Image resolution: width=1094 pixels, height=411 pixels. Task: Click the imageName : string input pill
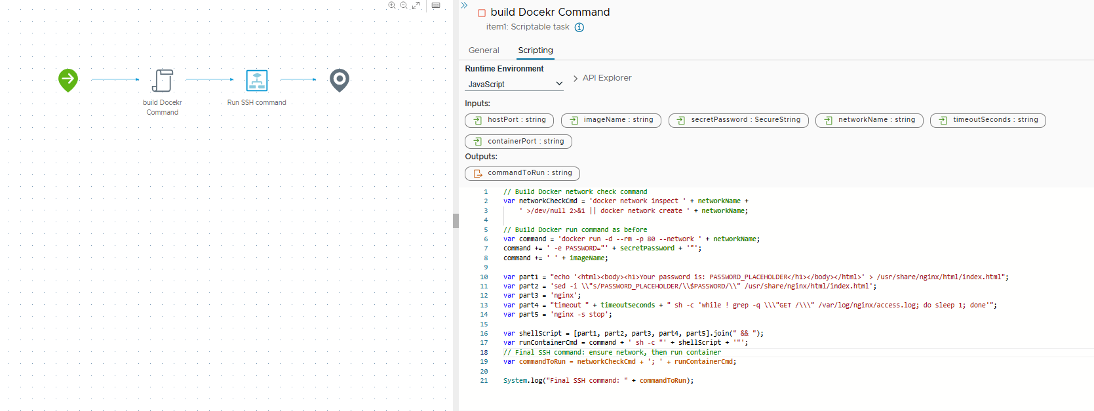611,120
